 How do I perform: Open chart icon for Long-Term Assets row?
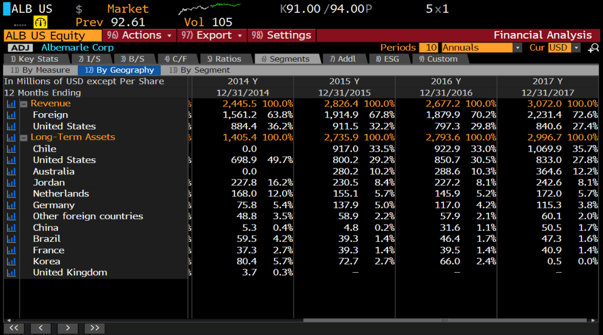[x=12, y=137]
